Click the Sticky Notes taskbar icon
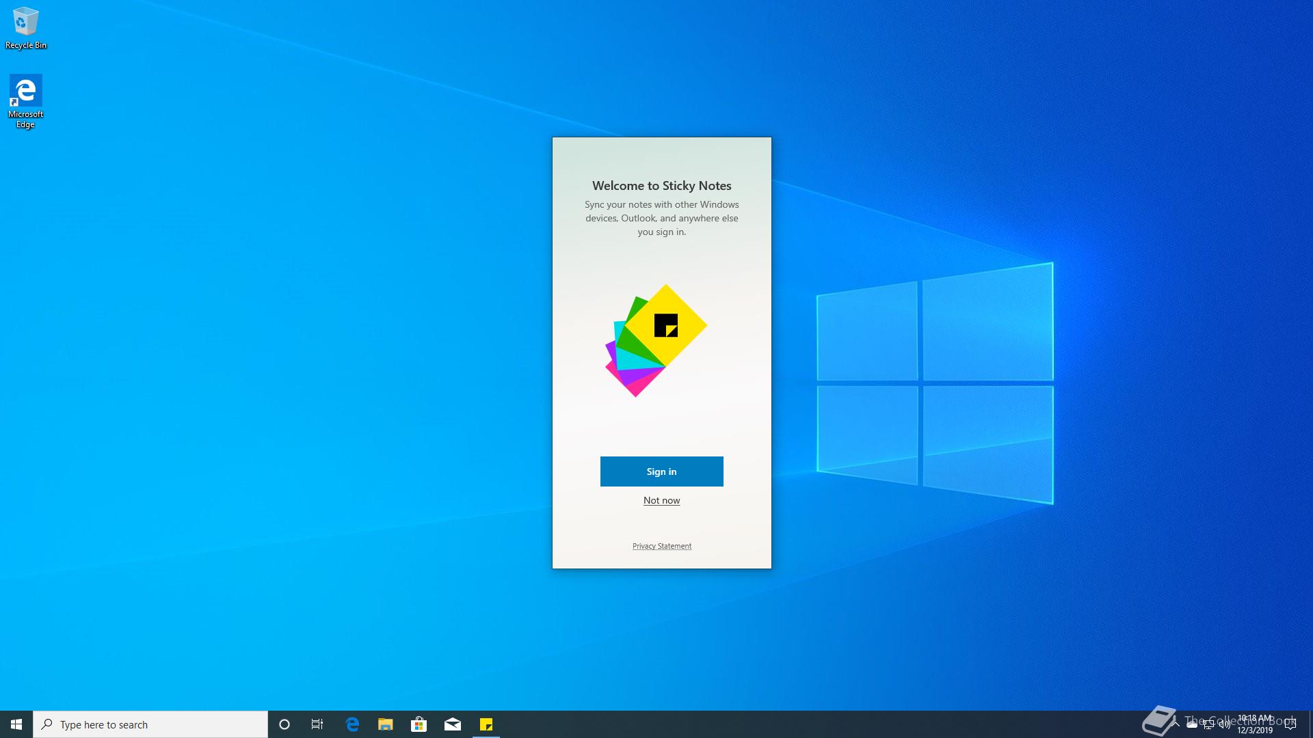 486,724
